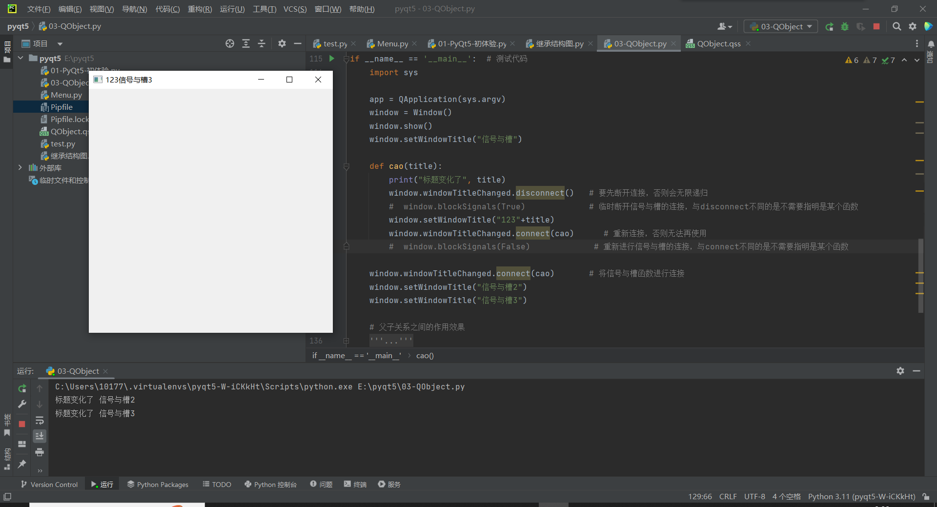
Task: Open run configuration wrench in Run panel
Action: (22, 404)
